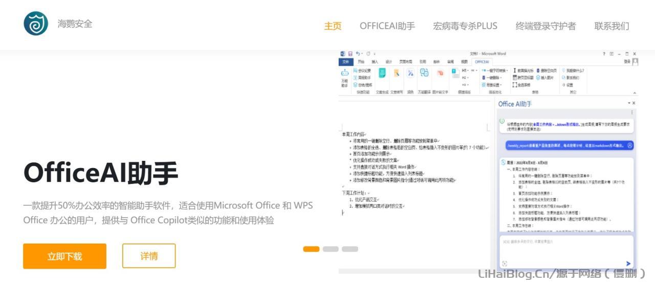655x288 pixels.
Task: Click the 海鹦安全 shield logo
Action: point(36,23)
